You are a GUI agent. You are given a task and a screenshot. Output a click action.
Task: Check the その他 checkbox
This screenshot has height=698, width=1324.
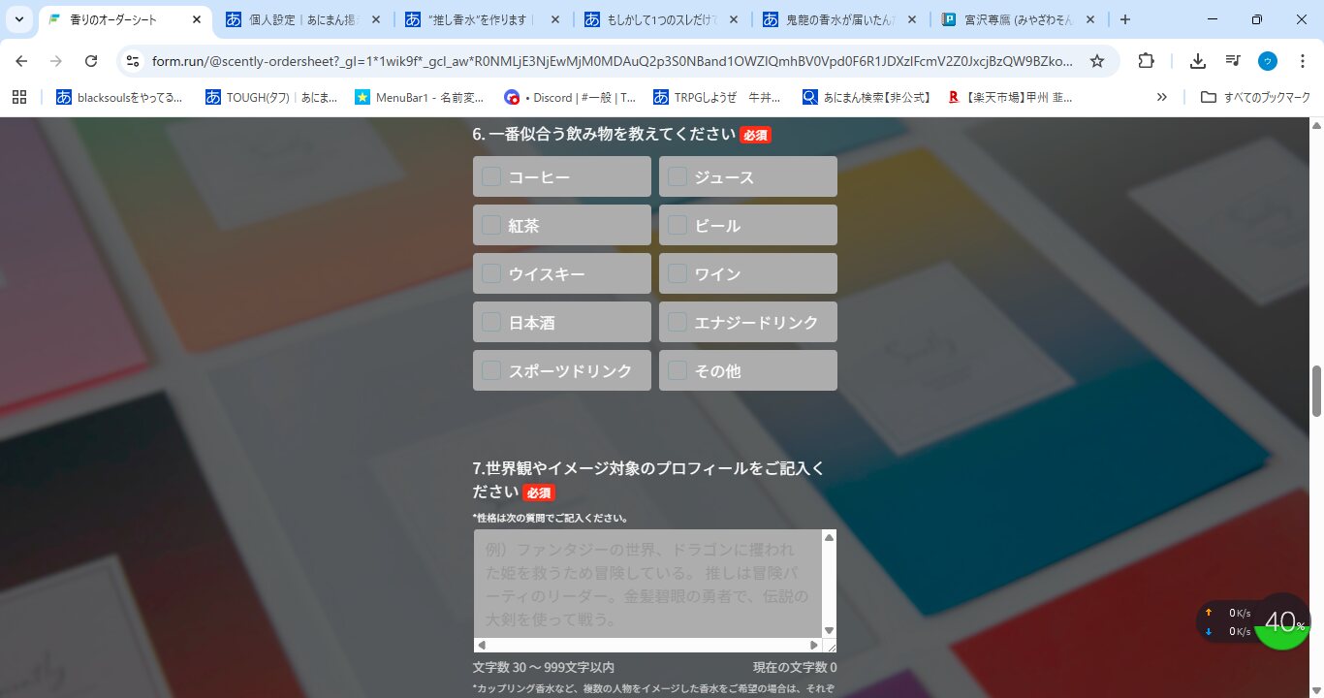[678, 370]
